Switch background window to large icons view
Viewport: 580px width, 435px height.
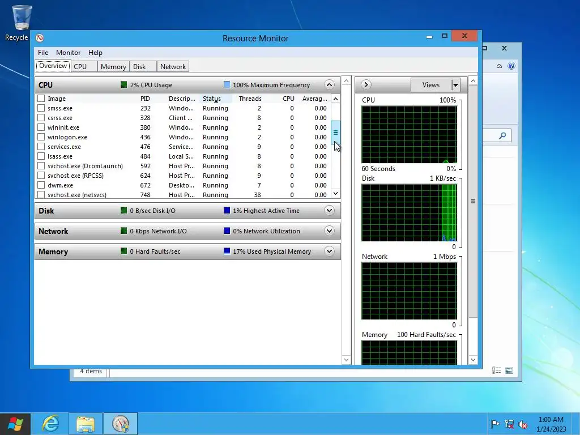point(509,370)
